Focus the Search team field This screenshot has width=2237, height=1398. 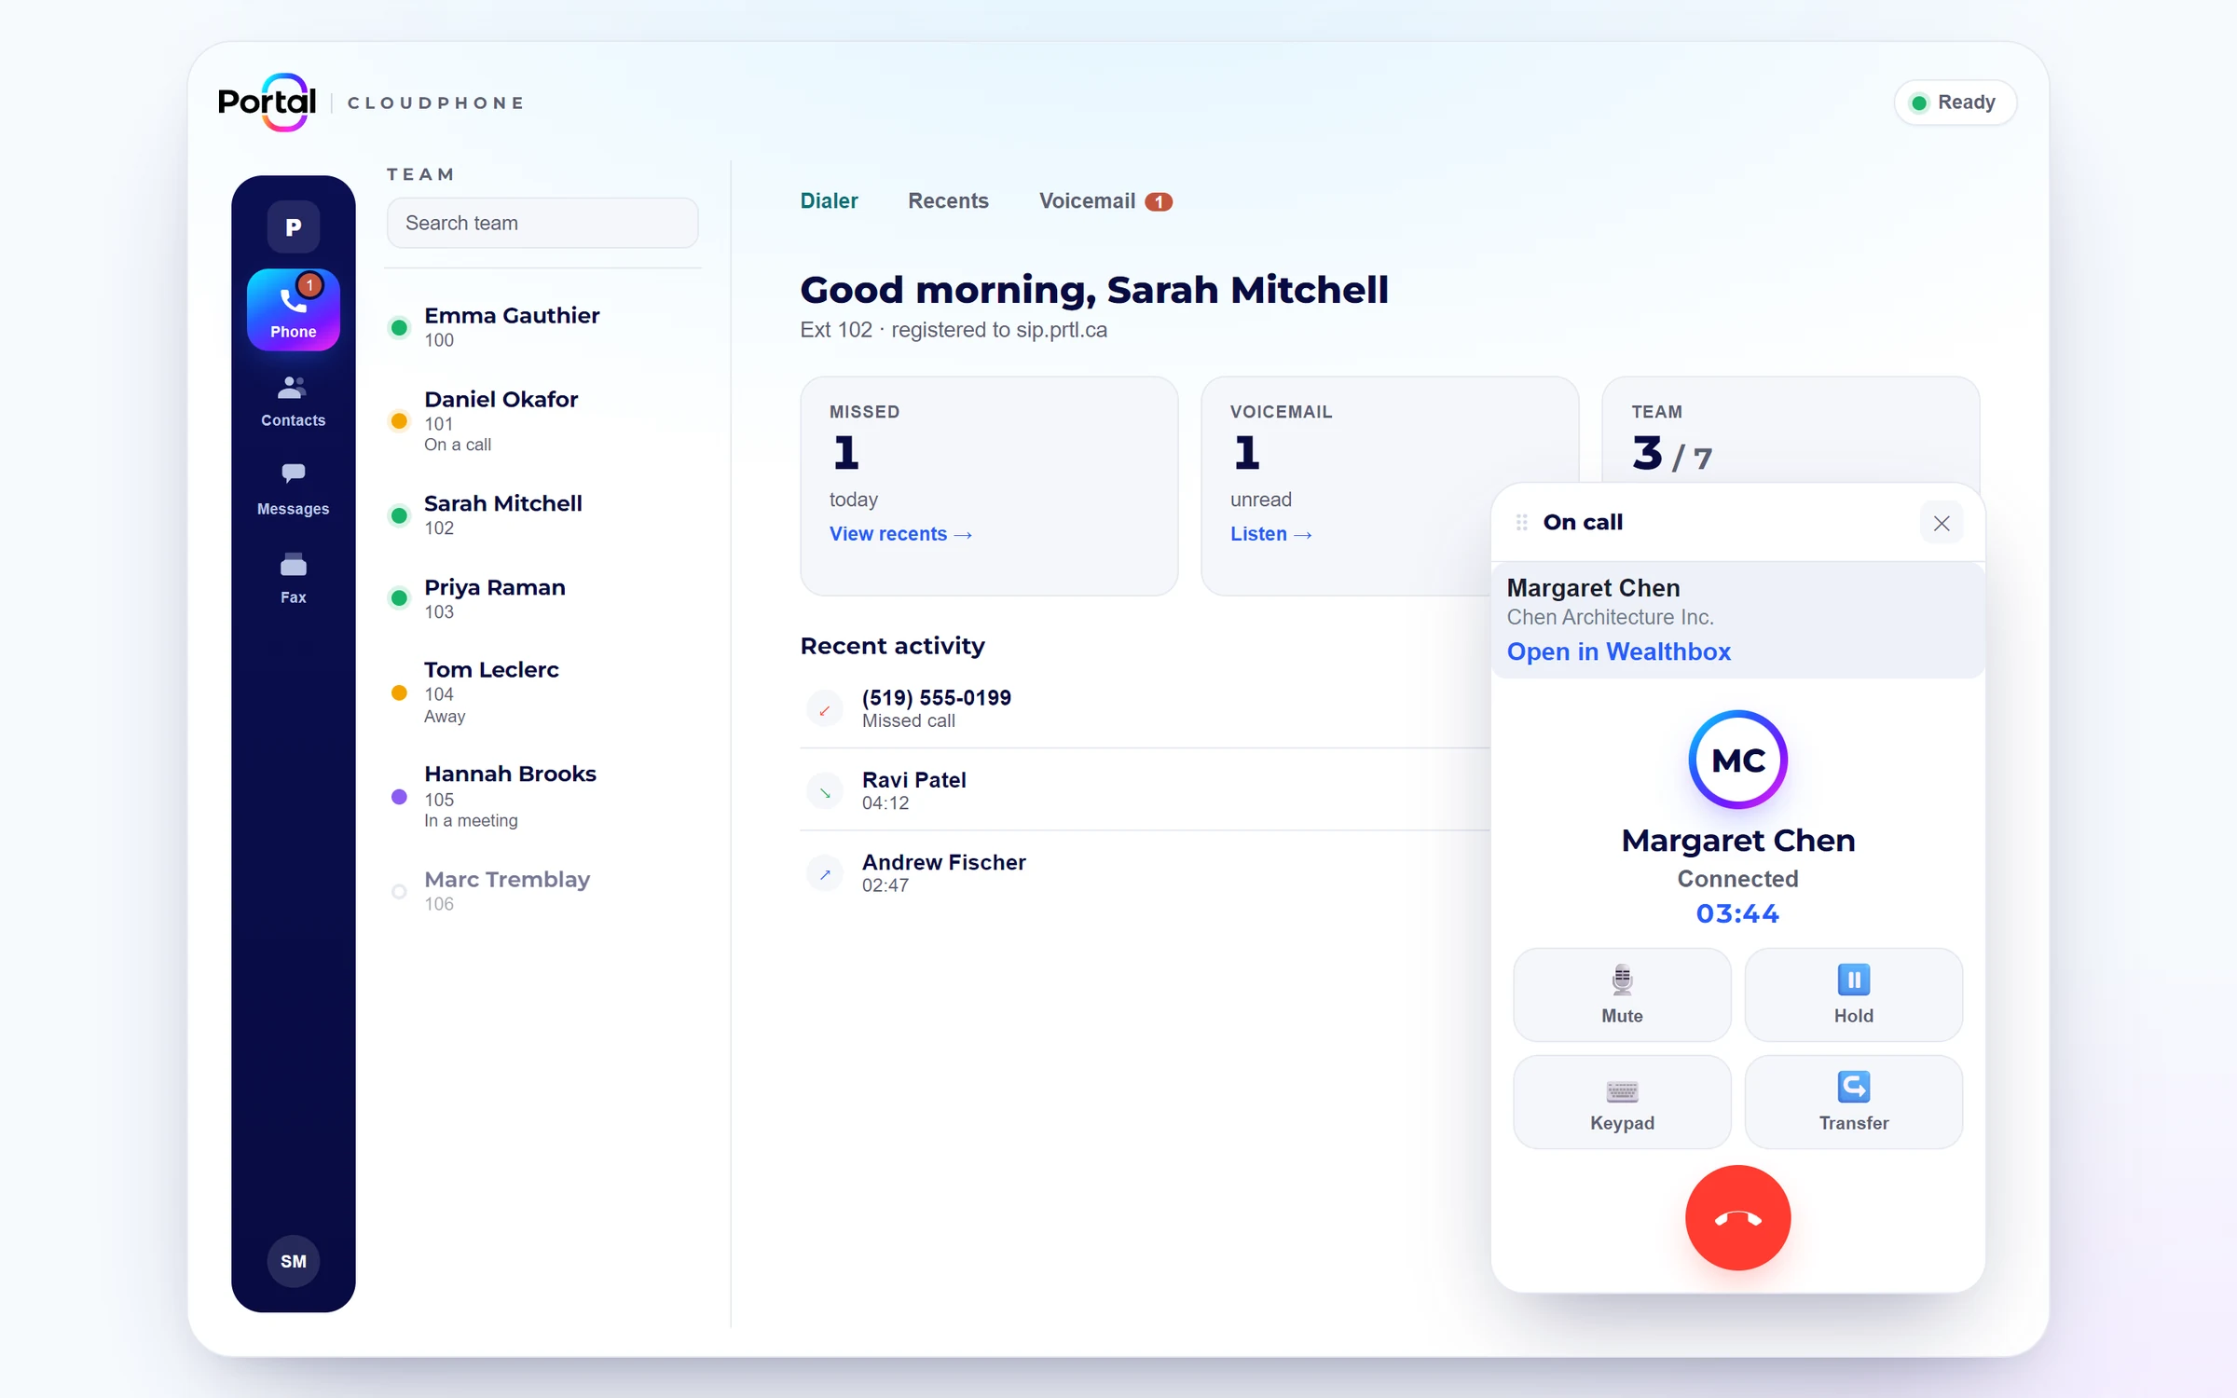(x=542, y=223)
